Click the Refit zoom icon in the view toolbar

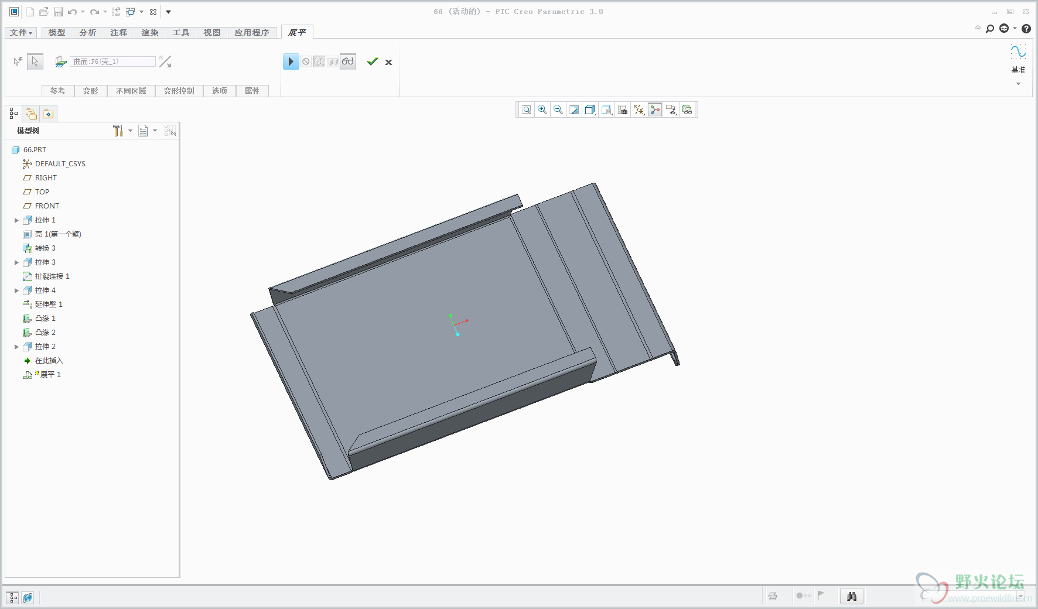point(527,110)
